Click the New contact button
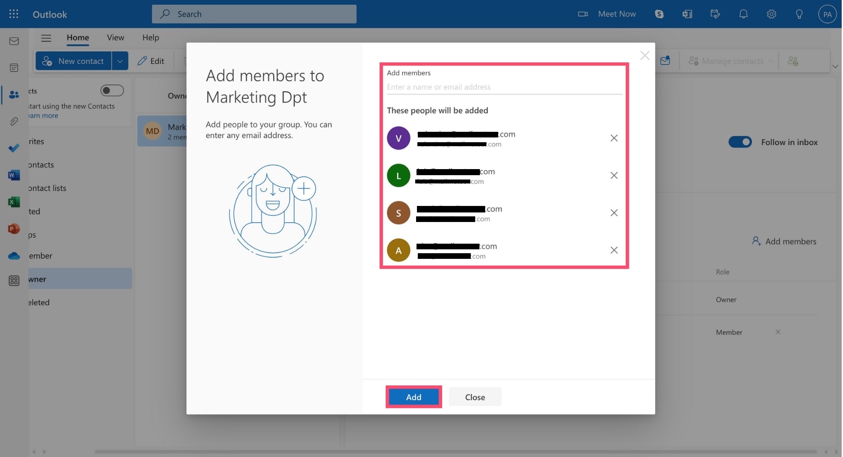 (x=74, y=61)
